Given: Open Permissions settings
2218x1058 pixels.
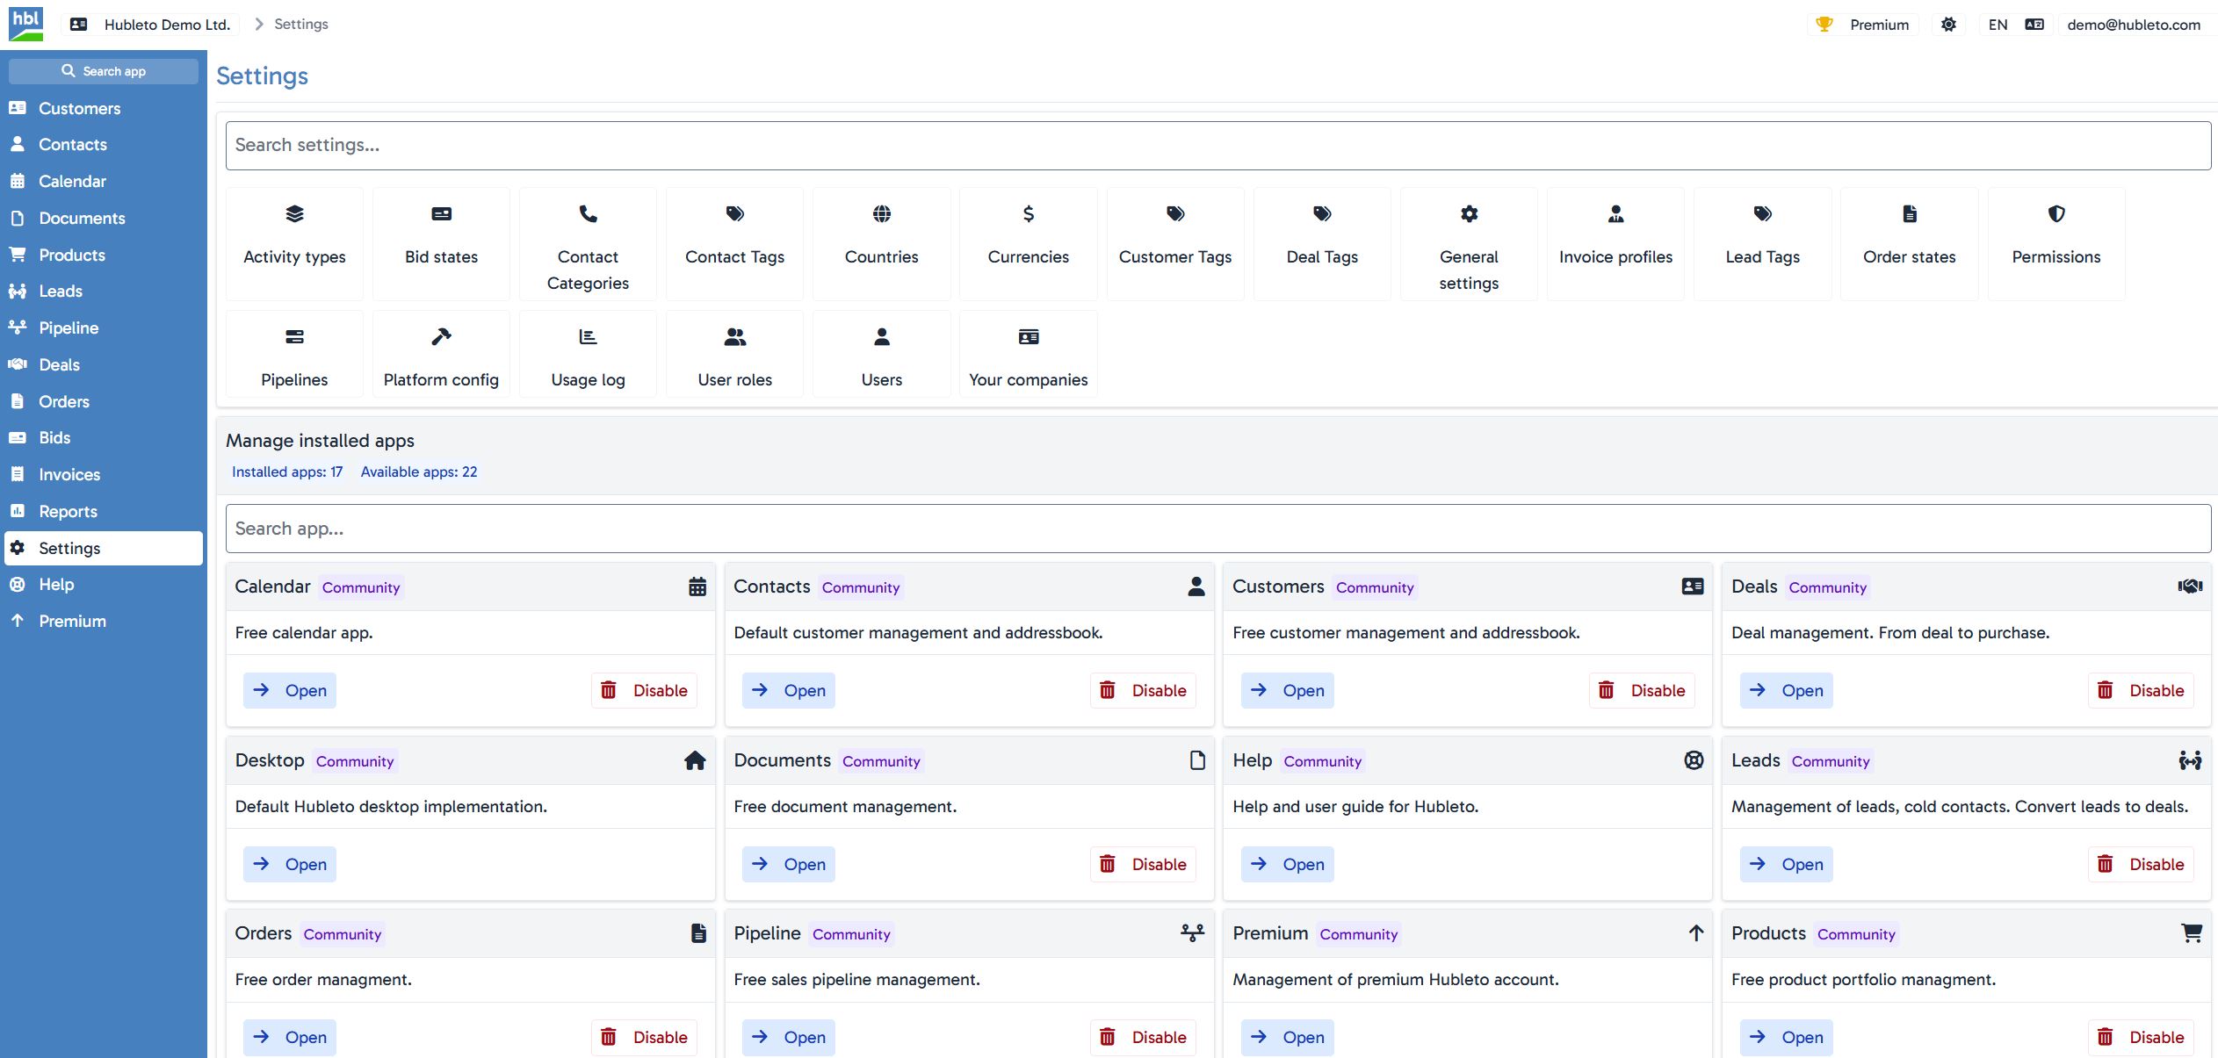Looking at the screenshot, I should coord(2055,243).
